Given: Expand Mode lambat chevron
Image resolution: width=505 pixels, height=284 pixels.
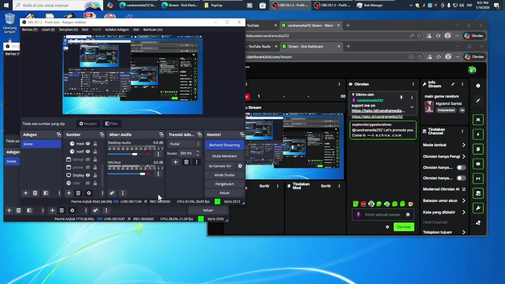Looking at the screenshot, I should tap(464, 145).
